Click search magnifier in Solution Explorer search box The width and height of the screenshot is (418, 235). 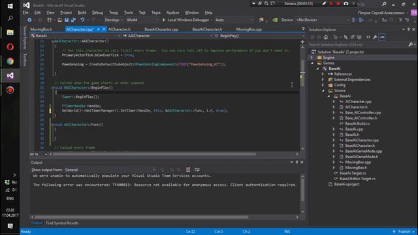[x=410, y=45]
